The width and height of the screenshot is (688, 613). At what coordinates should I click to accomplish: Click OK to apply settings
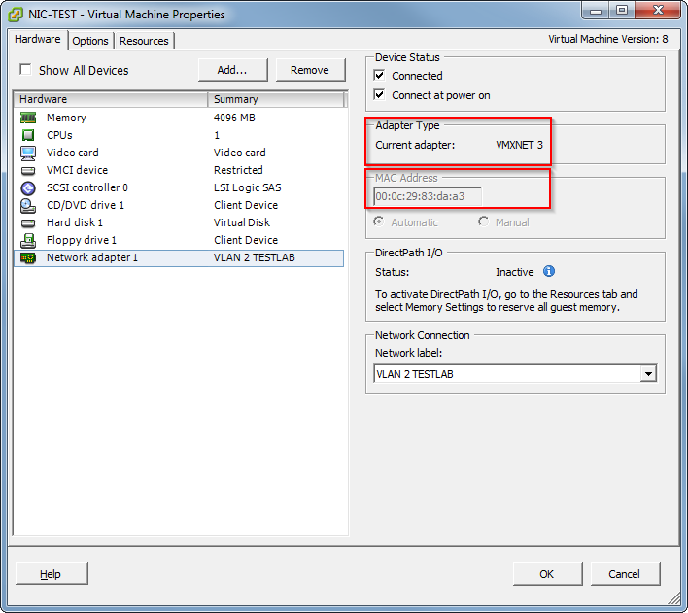pyautogui.click(x=546, y=574)
